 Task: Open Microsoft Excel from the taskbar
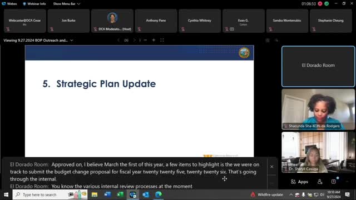(120, 194)
